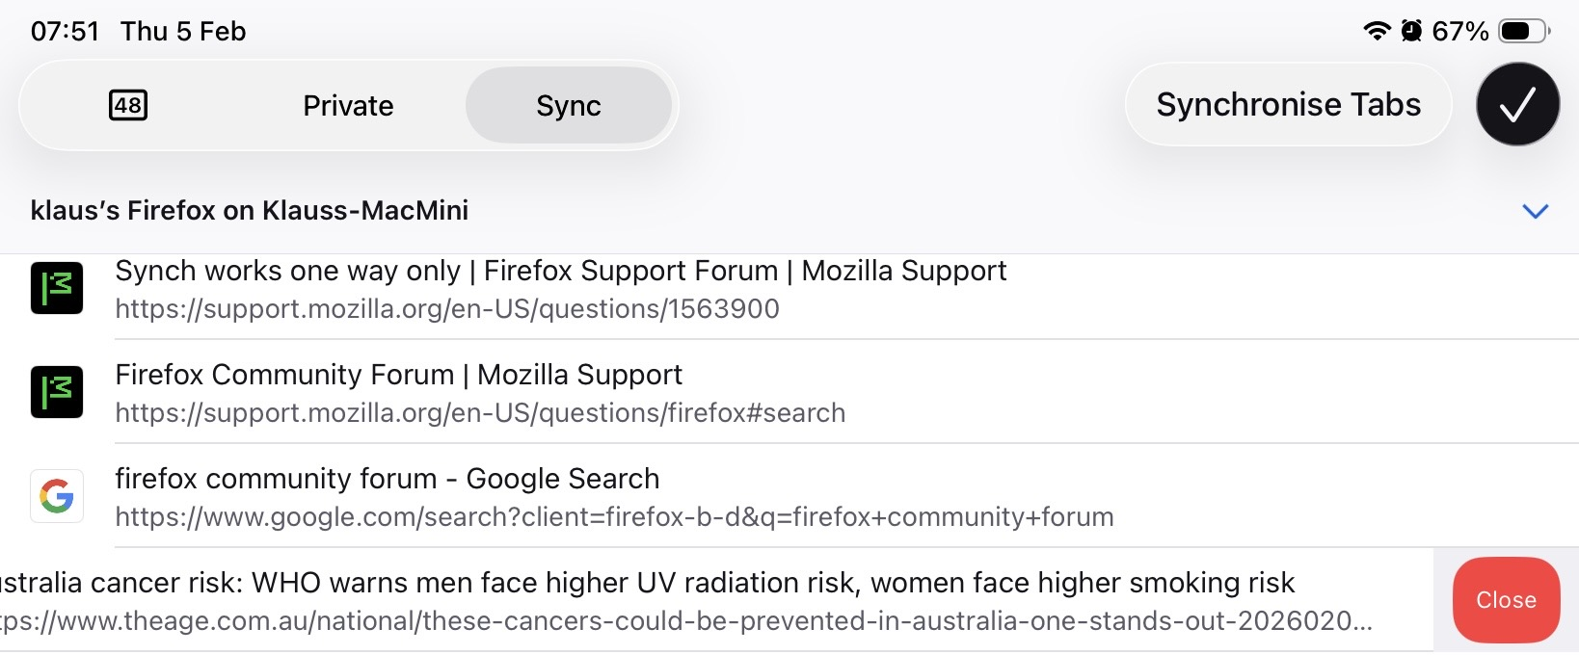Viewport: 1579px width, 655px height.
Task: Switch to Private tabs
Action: pos(348,106)
